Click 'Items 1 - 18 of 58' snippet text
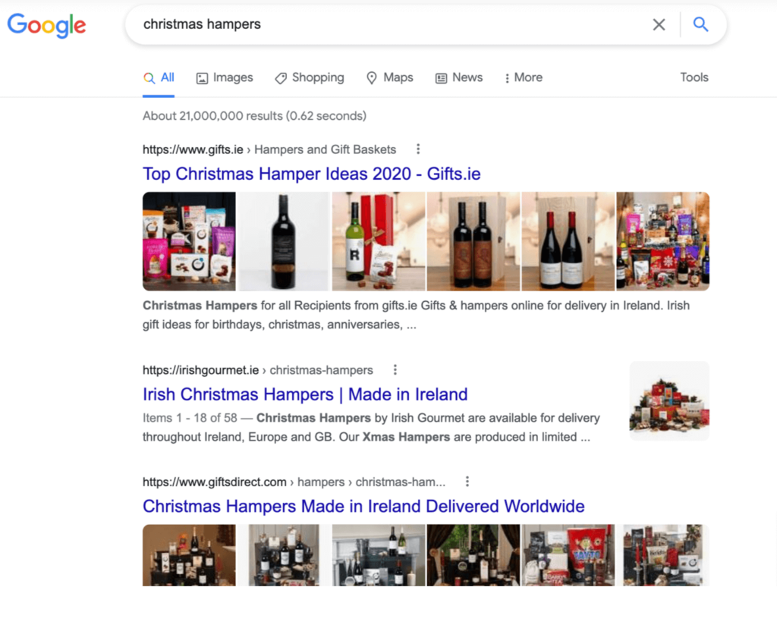The image size is (777, 628). pos(190,418)
